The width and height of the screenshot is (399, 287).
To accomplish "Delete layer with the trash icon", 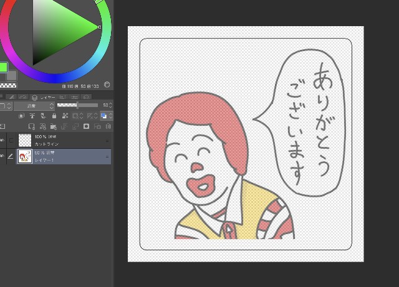I will [x=108, y=126].
